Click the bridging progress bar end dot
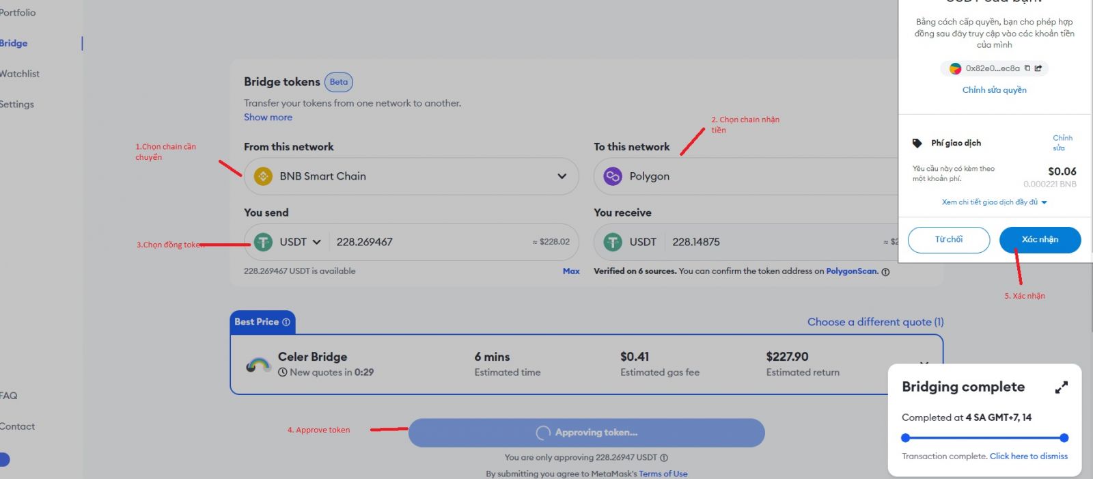 pyautogui.click(x=1064, y=438)
